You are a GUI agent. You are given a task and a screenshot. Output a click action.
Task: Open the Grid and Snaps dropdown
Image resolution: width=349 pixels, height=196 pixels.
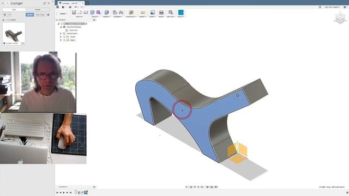212,187
